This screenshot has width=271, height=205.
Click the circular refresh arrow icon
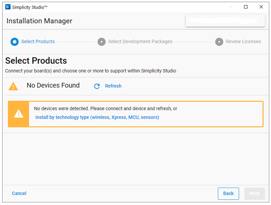(97, 86)
